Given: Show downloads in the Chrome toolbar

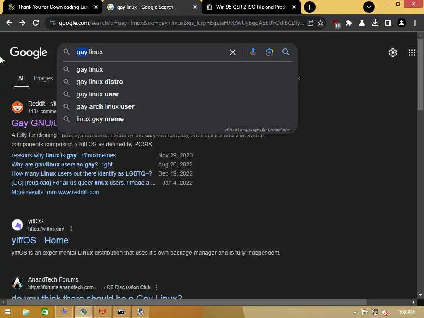Looking at the screenshot, I should click(x=375, y=23).
